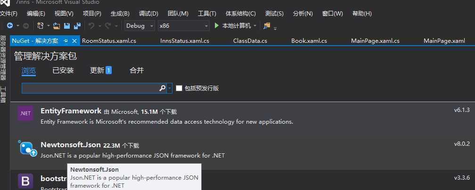Open the 工具箱 side panel tab
Image resolution: width=475 pixels, height=190 pixels.
click(3, 95)
